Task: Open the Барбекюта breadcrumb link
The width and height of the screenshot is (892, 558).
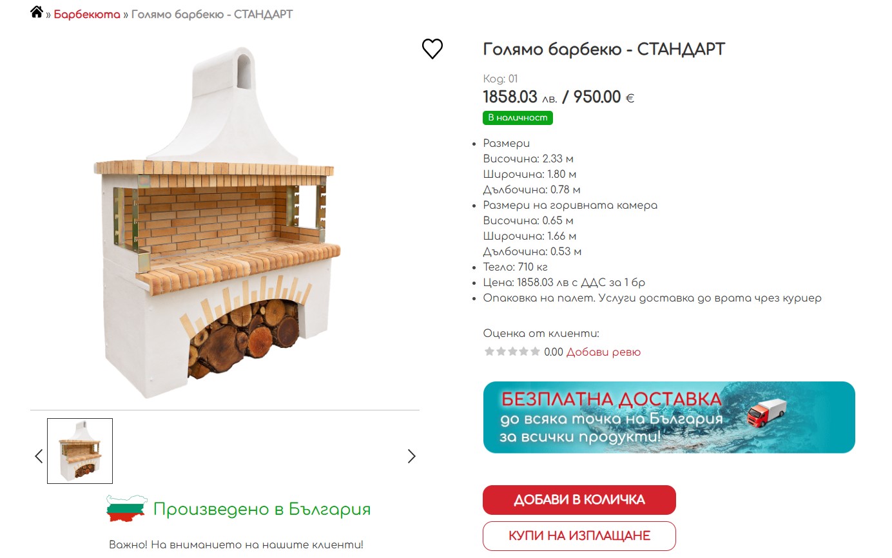Action: tap(87, 14)
